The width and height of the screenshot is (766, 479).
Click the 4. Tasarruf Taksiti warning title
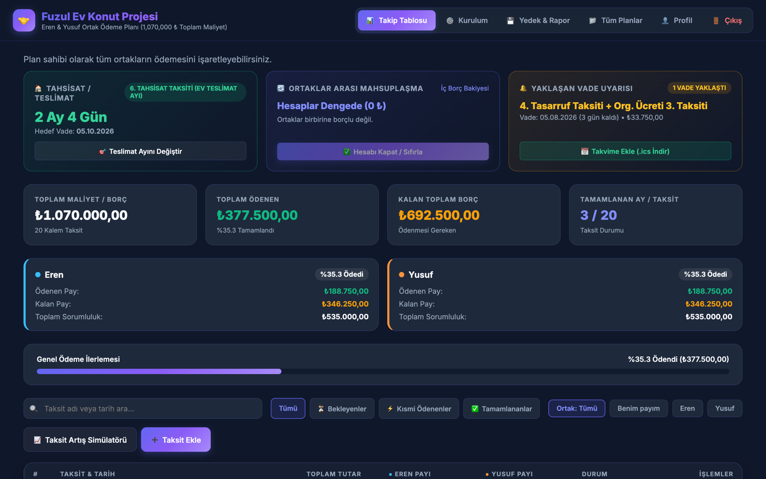click(x=614, y=106)
